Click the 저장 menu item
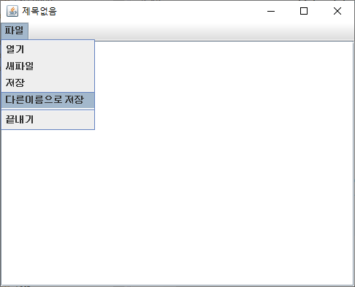This screenshot has width=355, height=287. pyautogui.click(x=48, y=83)
